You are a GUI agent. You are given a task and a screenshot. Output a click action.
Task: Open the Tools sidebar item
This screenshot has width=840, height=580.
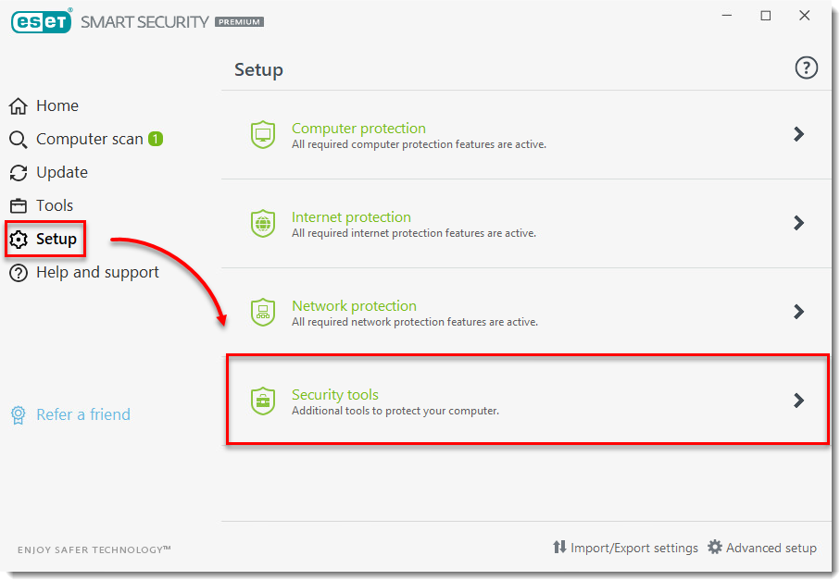point(54,205)
